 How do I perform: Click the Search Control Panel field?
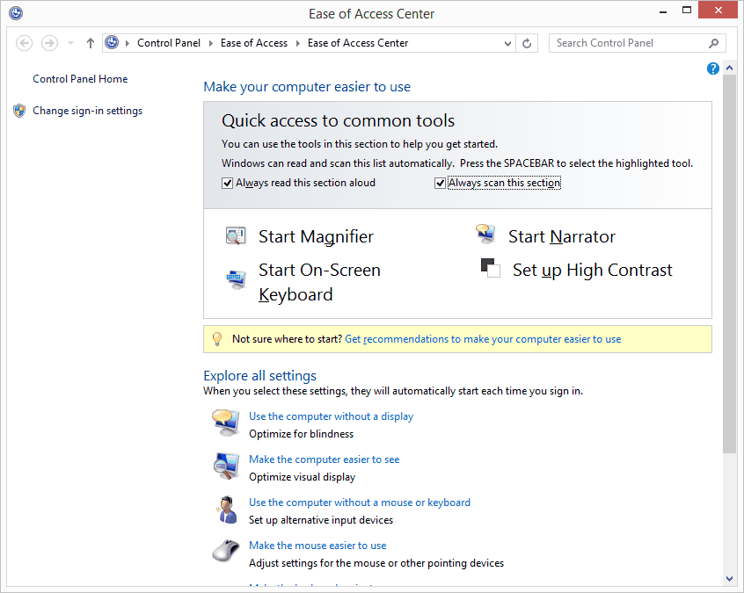pyautogui.click(x=629, y=43)
